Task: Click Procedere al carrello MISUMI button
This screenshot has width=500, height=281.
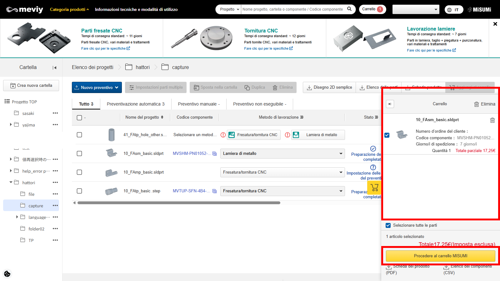Action: 440,256
